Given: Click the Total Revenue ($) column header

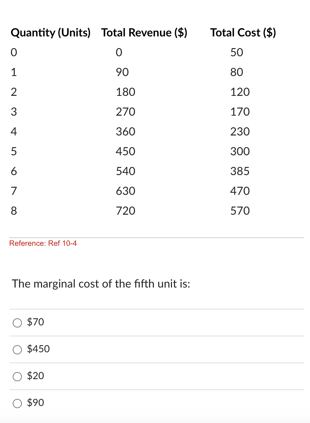Looking at the screenshot, I should [x=144, y=33].
